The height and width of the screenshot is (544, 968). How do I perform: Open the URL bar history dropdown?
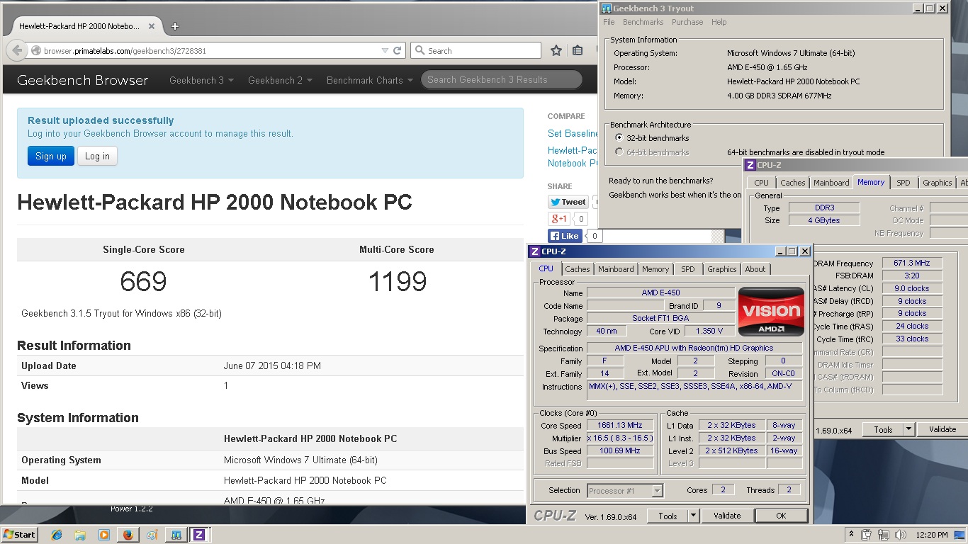point(385,50)
